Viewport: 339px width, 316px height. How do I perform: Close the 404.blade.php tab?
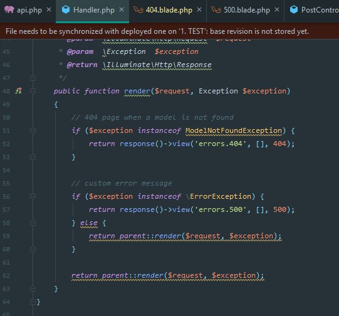coord(199,10)
